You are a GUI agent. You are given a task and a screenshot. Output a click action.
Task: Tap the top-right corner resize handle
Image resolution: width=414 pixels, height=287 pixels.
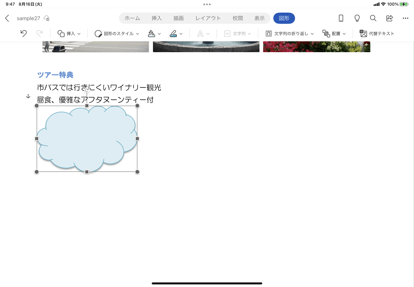click(x=137, y=106)
